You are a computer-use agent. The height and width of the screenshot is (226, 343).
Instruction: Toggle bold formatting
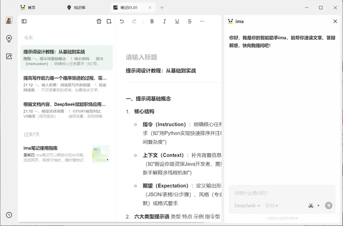point(152,21)
